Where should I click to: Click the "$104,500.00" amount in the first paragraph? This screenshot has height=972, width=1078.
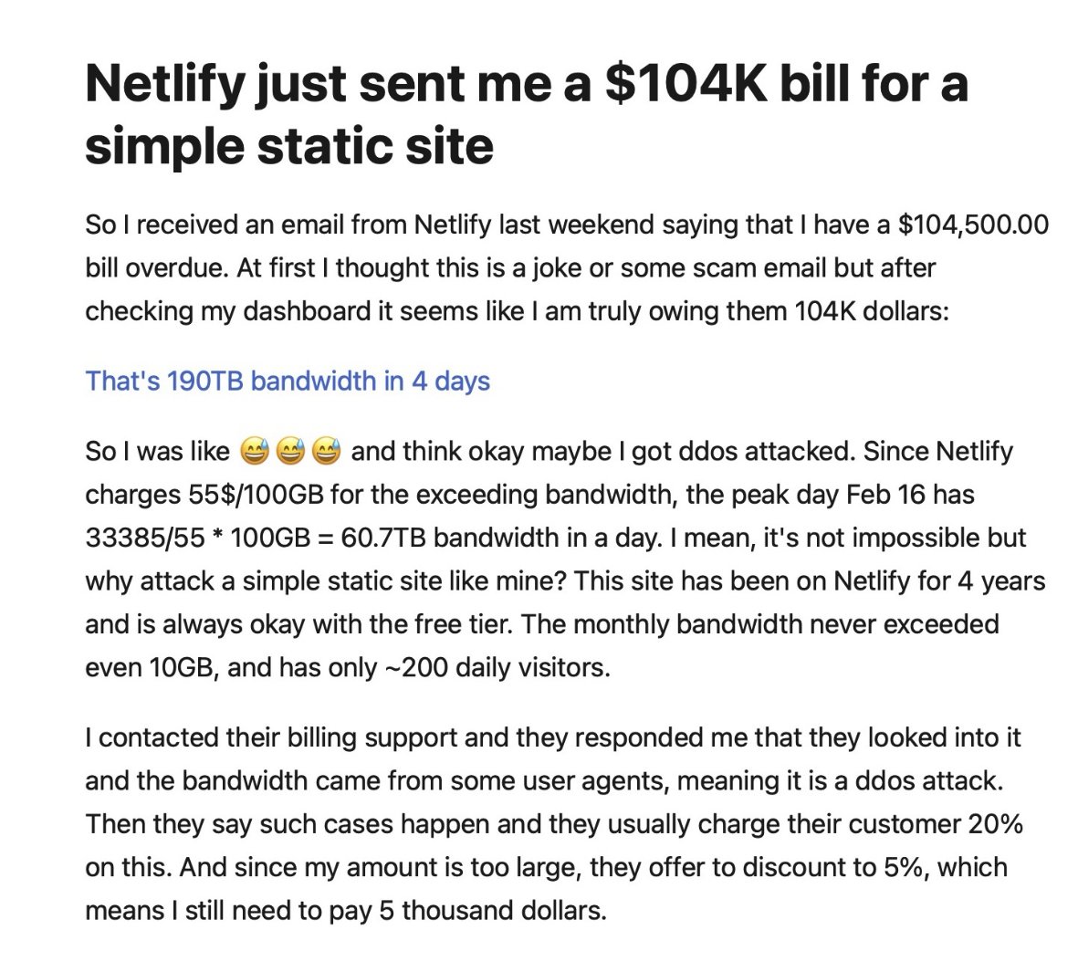click(x=973, y=224)
